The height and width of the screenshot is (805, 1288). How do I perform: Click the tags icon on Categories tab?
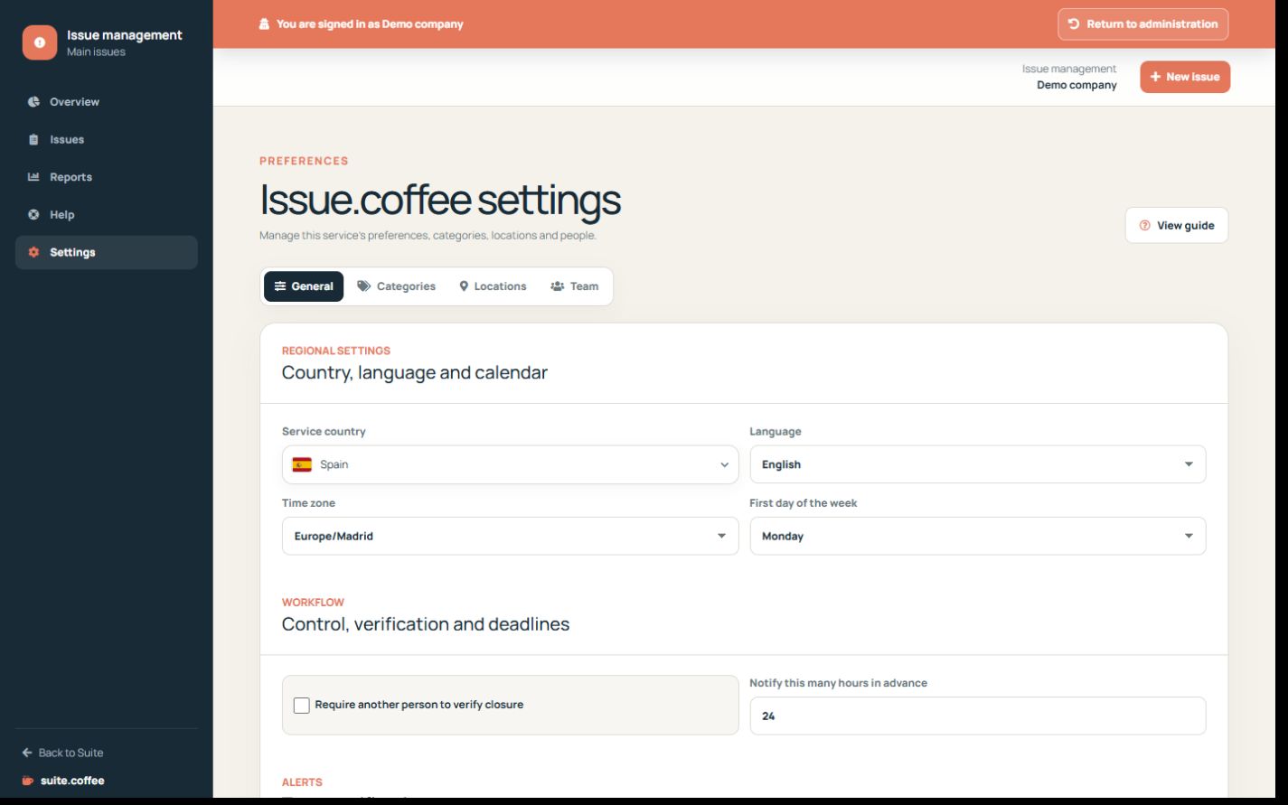click(363, 286)
